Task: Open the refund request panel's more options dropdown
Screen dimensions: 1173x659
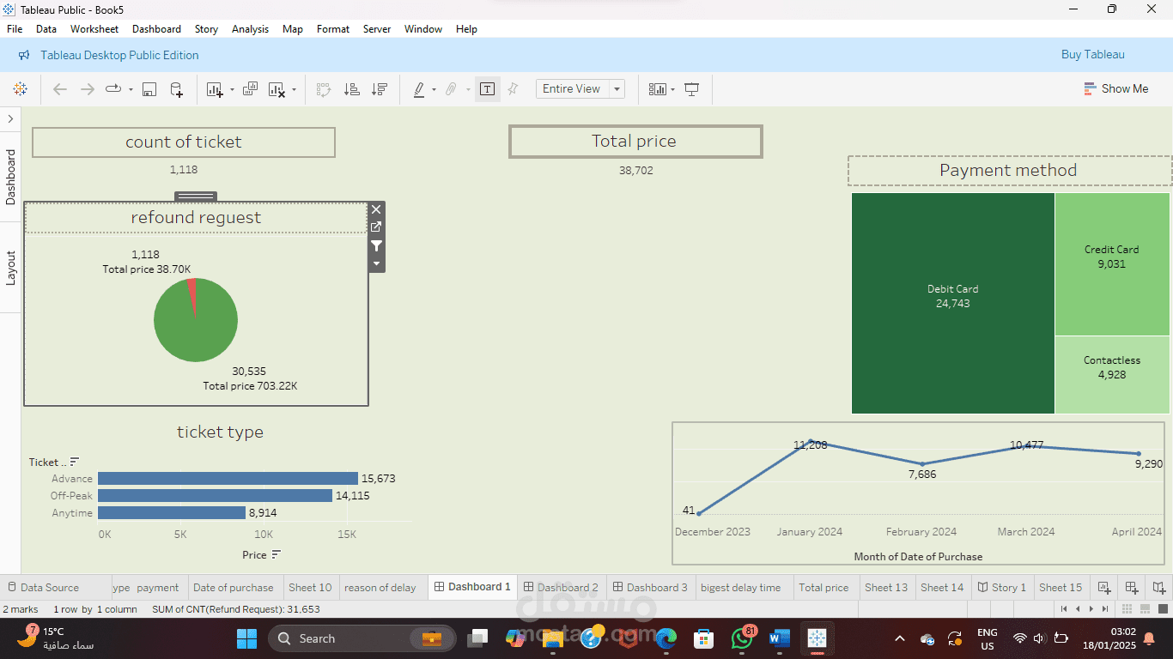Action: click(x=376, y=264)
